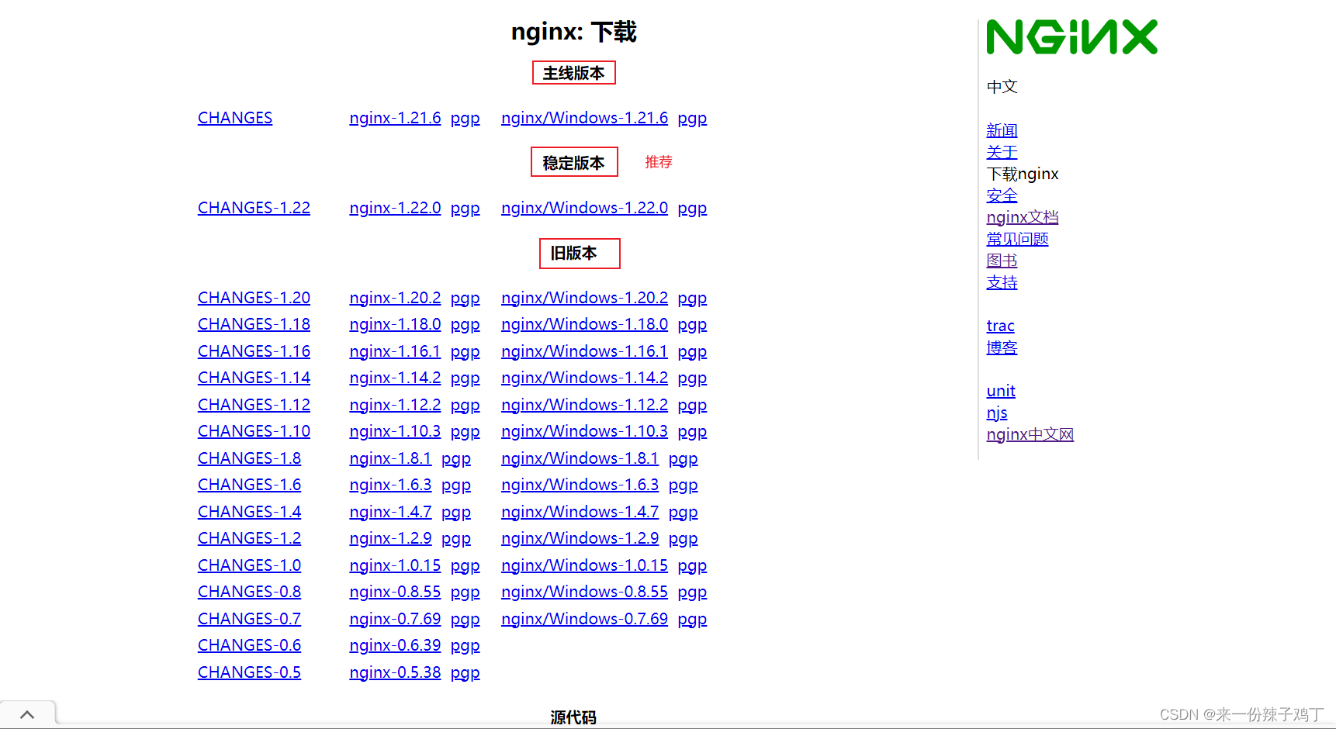1336x729 pixels.
Task: Open CHANGES-1.10 link
Action: 254,431
